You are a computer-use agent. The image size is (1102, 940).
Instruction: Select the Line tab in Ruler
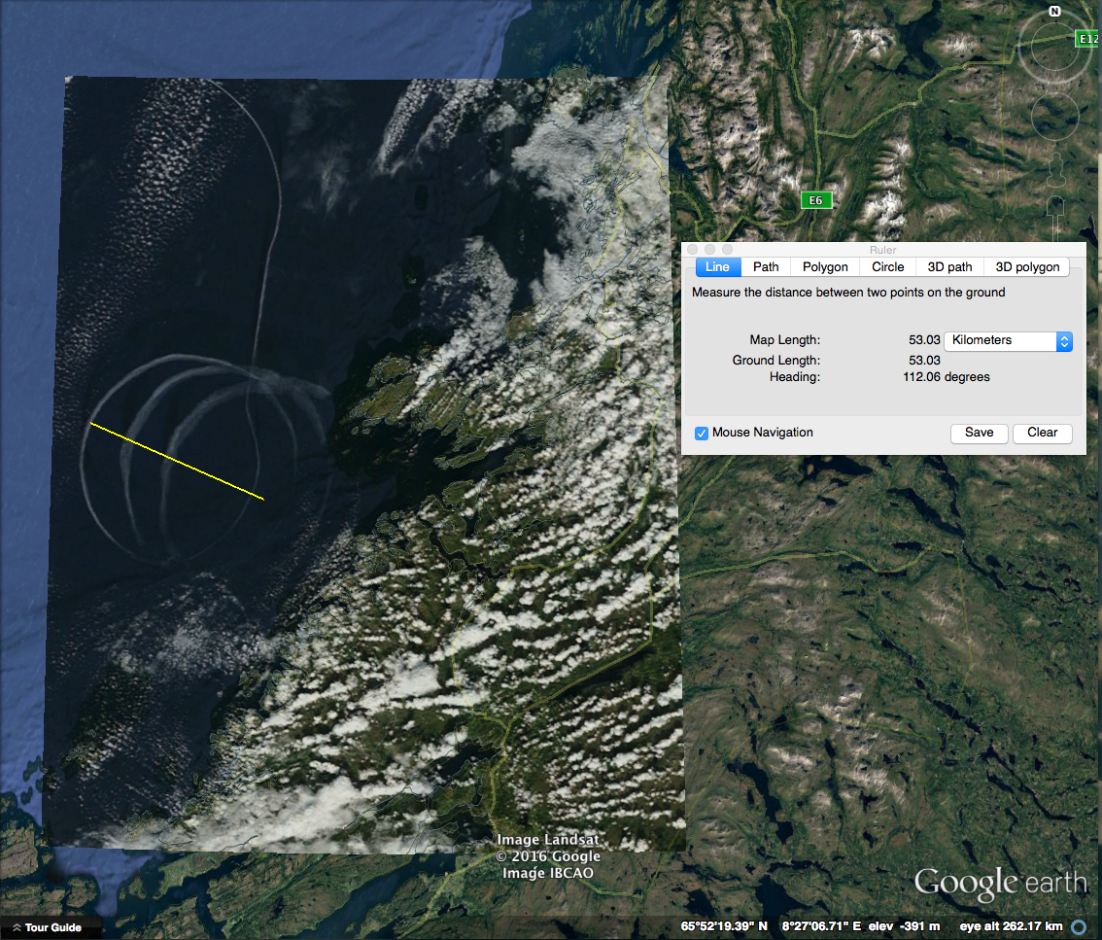coord(717,266)
